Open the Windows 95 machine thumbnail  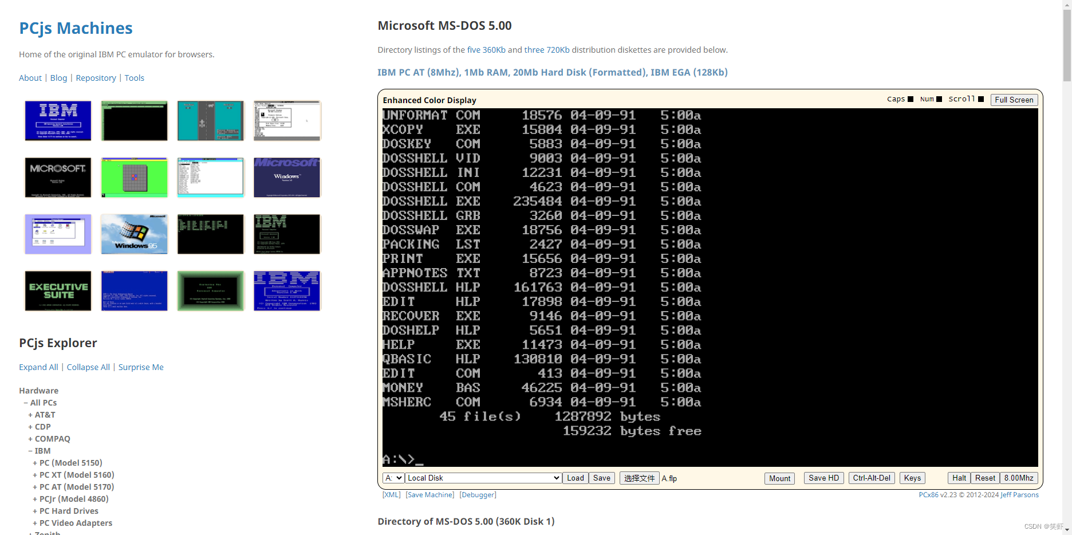pos(134,234)
